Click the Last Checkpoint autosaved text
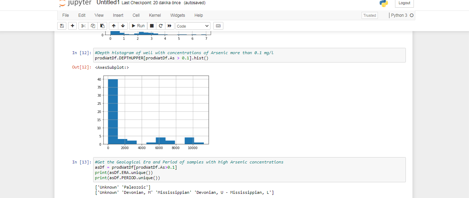 pos(164,3)
